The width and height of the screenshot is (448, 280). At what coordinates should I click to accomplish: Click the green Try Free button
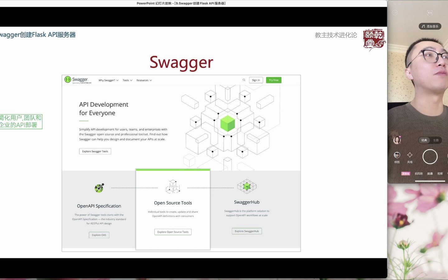pyautogui.click(x=274, y=80)
